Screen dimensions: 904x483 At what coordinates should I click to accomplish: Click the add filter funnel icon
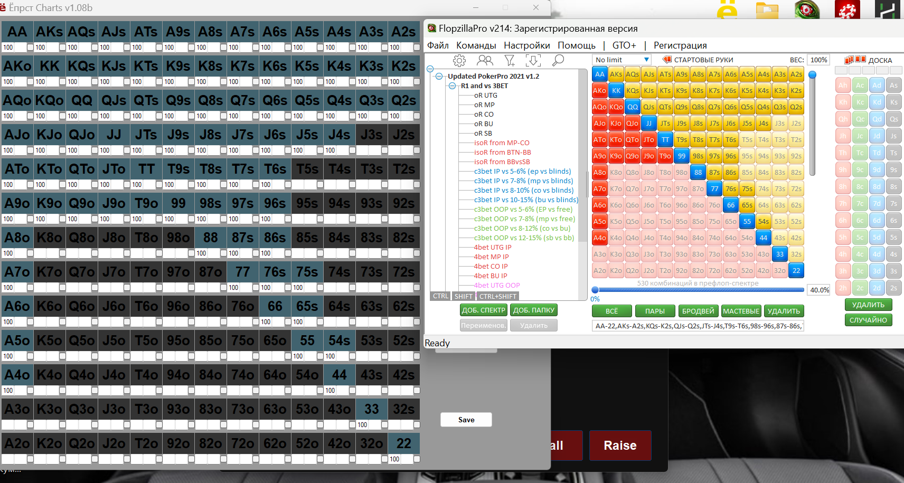coord(509,61)
